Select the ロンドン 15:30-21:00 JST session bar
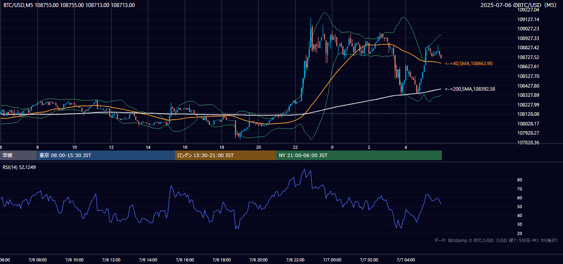563x264 pixels. click(x=226, y=155)
